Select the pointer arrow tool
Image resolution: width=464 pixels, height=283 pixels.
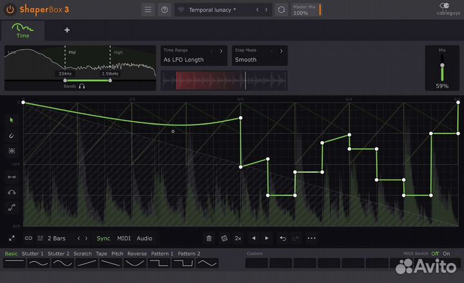(x=12, y=120)
